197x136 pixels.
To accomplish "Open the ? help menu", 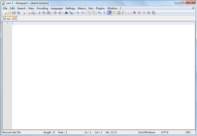I will (120, 8).
